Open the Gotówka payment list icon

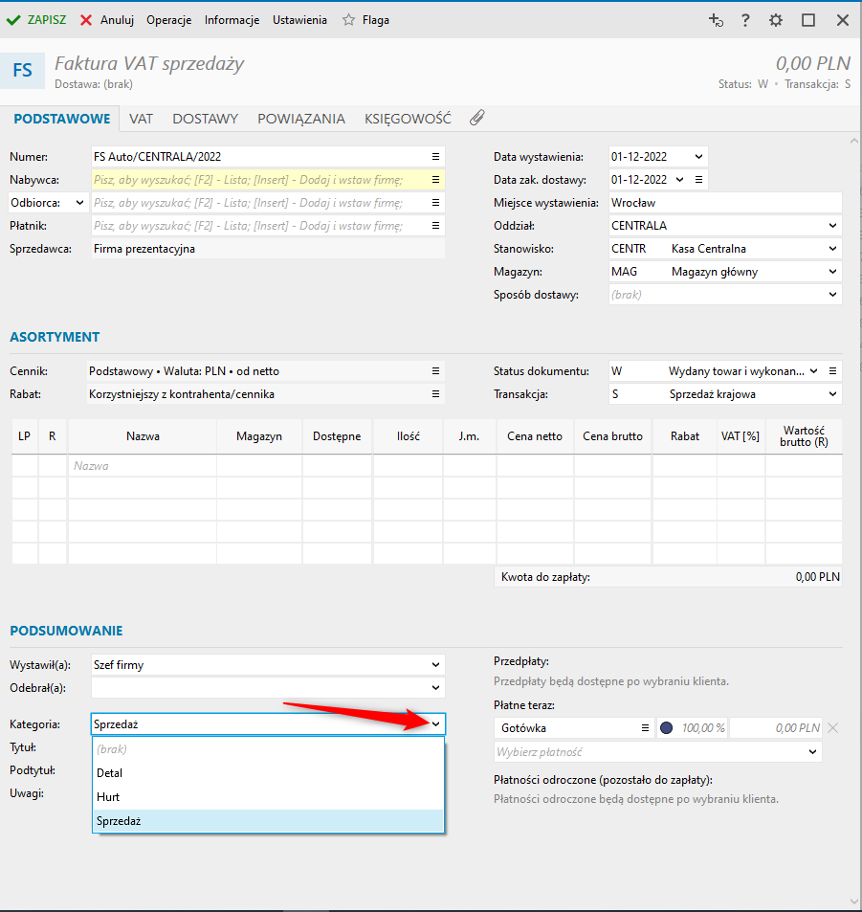(645, 727)
